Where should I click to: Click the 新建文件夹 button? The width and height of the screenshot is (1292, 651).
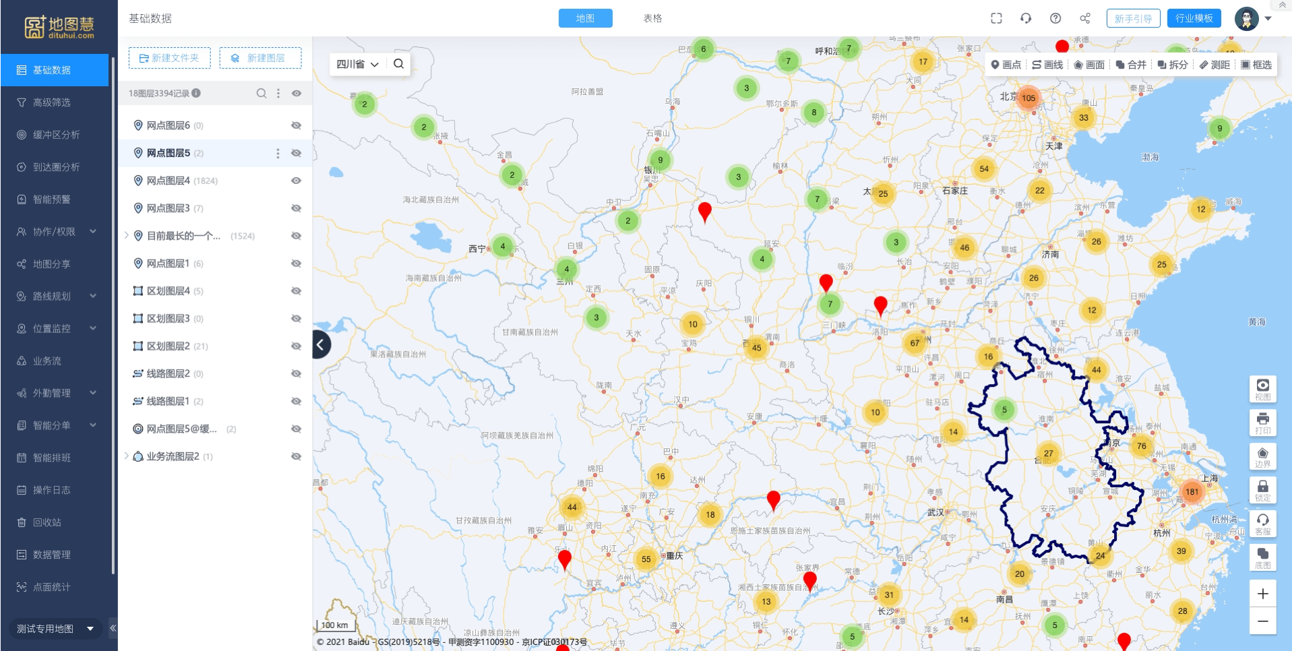click(170, 58)
